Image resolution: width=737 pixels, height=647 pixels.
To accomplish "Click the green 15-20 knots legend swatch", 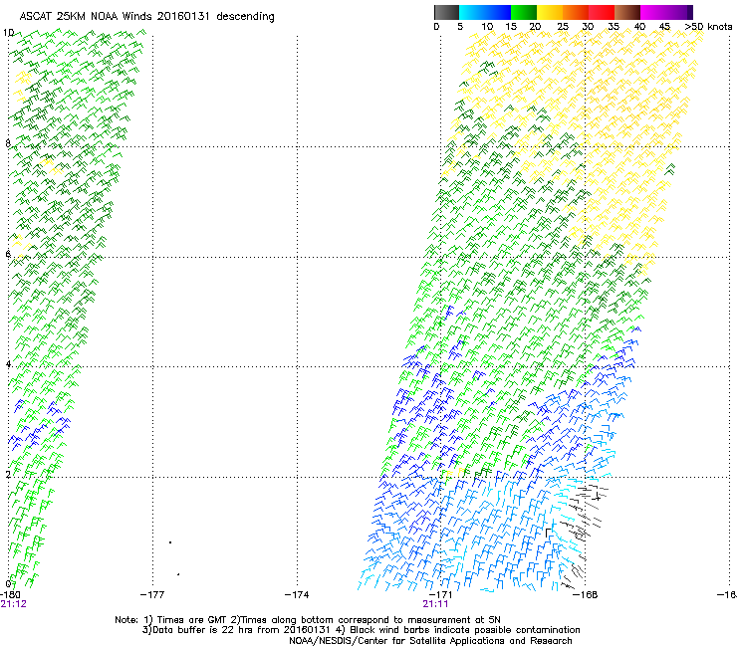I will click(x=524, y=12).
